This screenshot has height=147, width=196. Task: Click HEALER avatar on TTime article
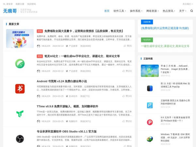click(x=39, y=122)
